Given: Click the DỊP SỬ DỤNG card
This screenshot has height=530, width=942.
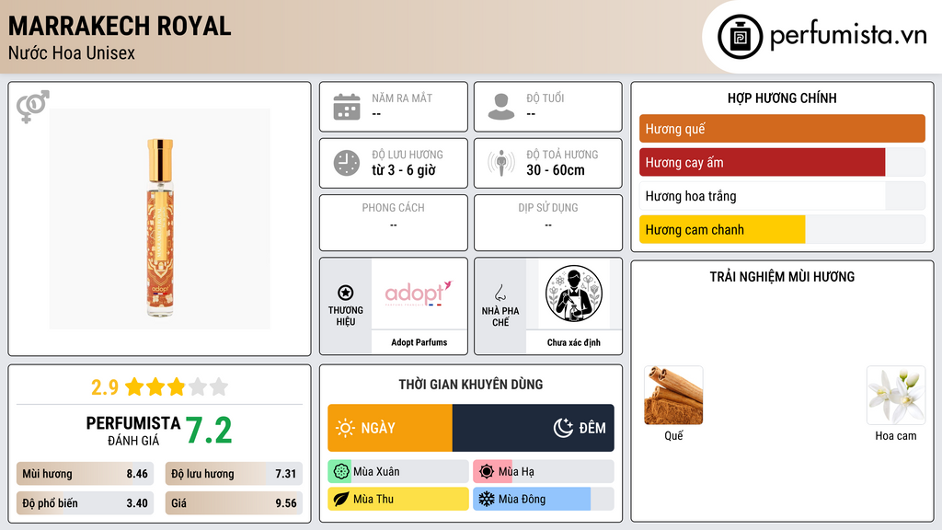Looking at the screenshot, I should (548, 223).
